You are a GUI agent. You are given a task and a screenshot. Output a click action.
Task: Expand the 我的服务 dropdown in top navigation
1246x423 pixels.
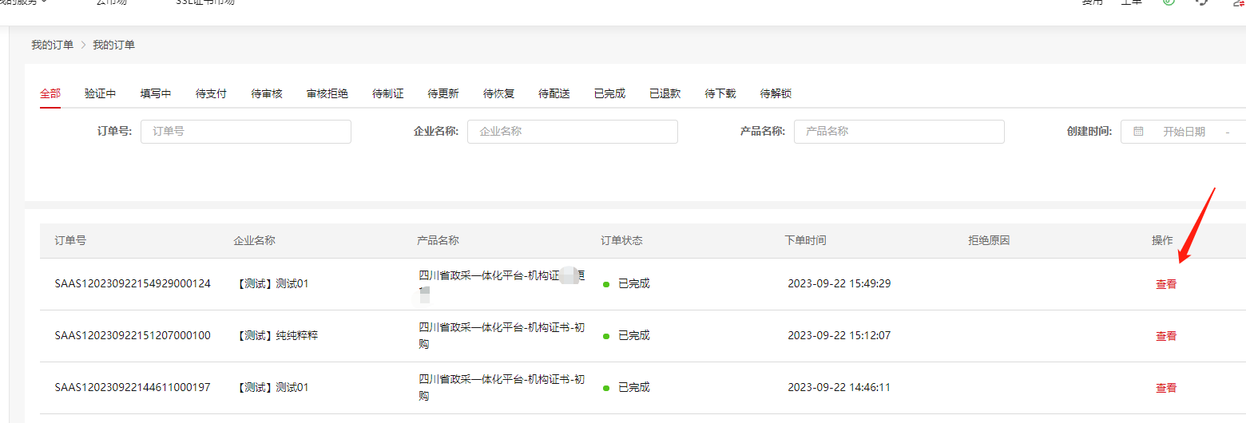tap(24, 2)
